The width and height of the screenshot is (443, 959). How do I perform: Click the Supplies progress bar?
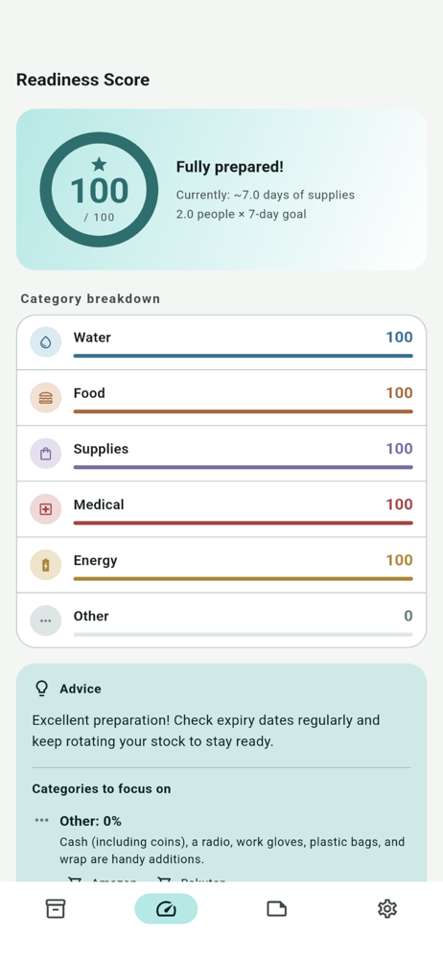(243, 467)
